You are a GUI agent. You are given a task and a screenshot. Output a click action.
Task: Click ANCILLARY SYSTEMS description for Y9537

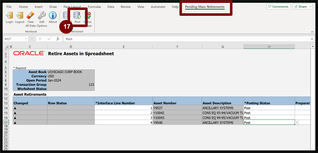point(223,108)
